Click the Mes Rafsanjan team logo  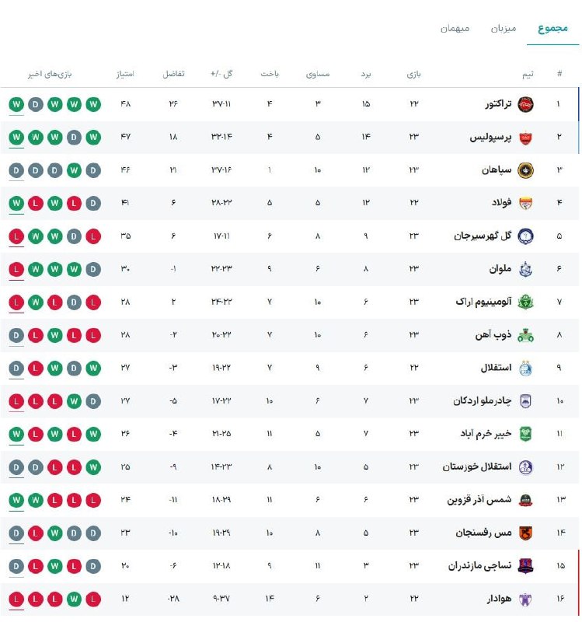525,533
